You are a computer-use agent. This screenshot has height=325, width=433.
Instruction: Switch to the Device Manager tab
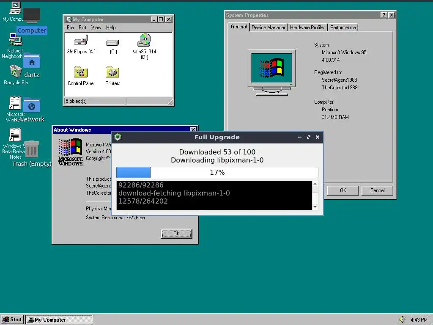(268, 28)
